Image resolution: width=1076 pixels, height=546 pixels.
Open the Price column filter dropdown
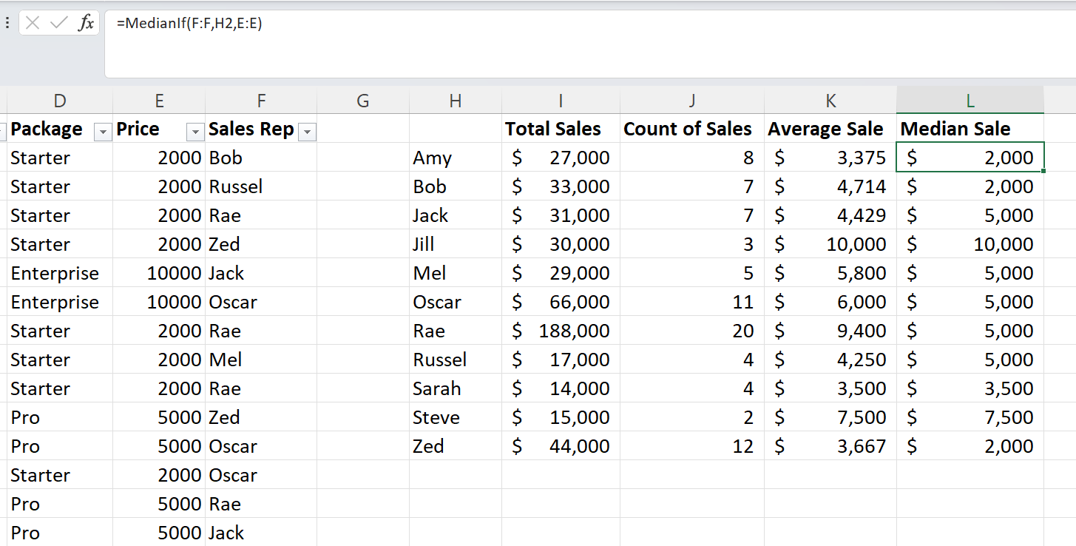point(195,132)
